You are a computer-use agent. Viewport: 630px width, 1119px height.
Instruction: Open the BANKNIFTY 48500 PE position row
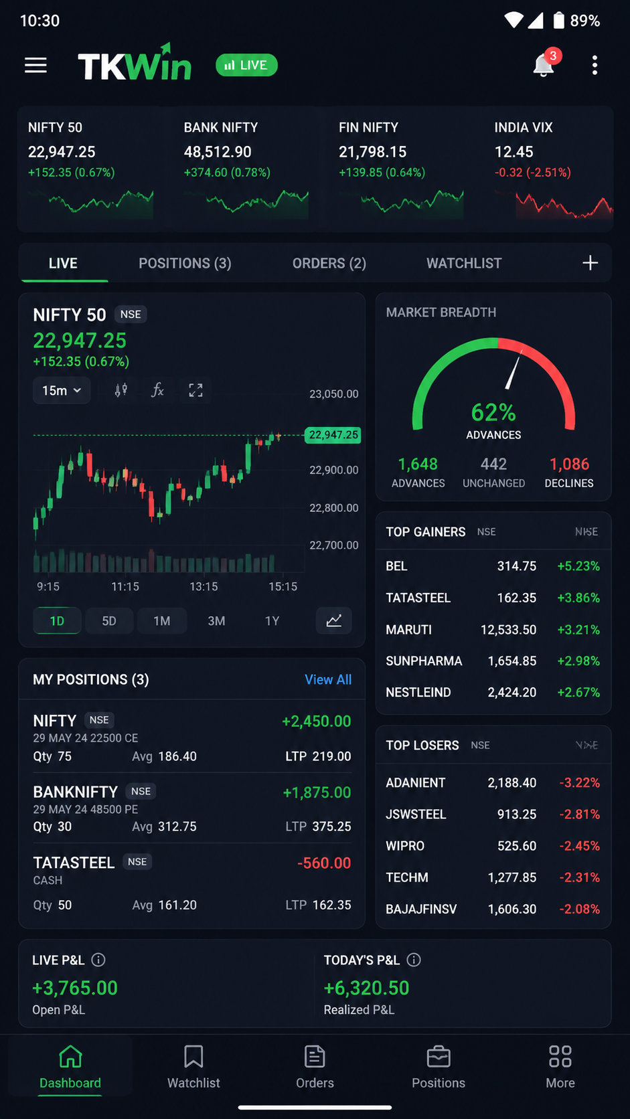[x=192, y=808]
